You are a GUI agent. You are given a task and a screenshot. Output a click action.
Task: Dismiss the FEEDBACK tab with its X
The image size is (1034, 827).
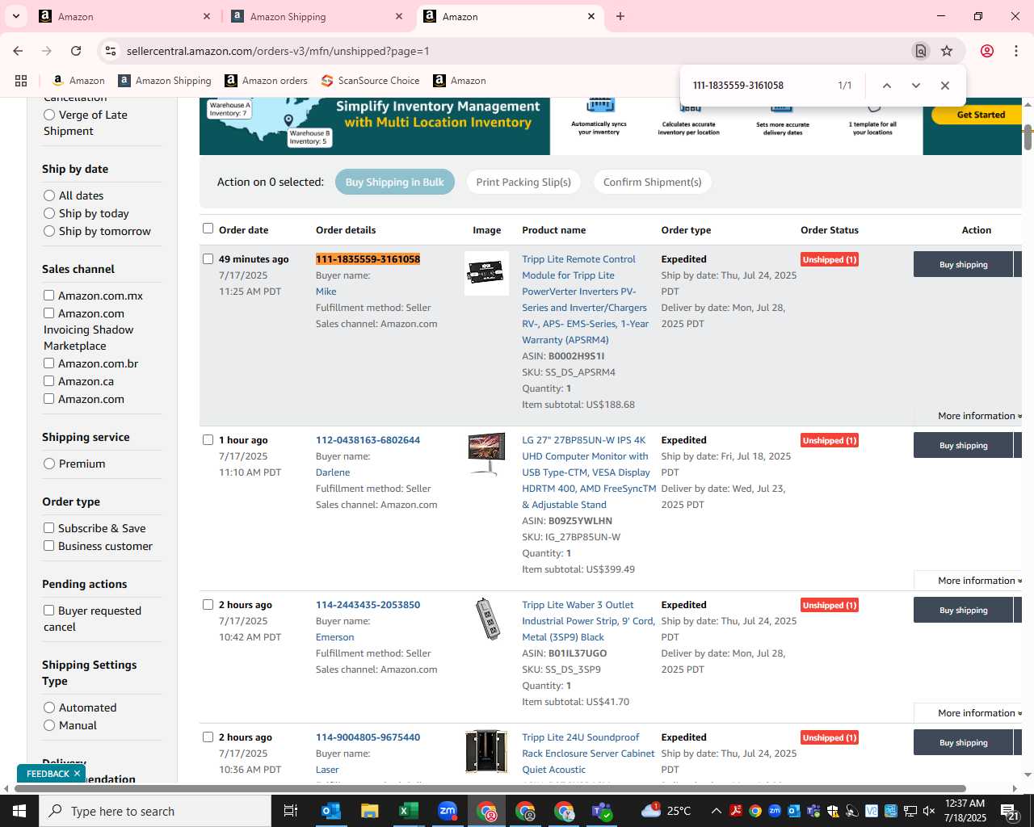(x=78, y=773)
